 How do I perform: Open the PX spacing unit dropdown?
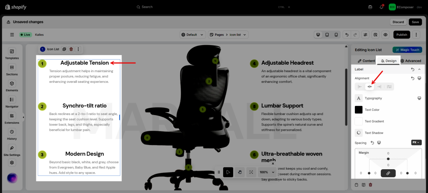[x=416, y=143]
